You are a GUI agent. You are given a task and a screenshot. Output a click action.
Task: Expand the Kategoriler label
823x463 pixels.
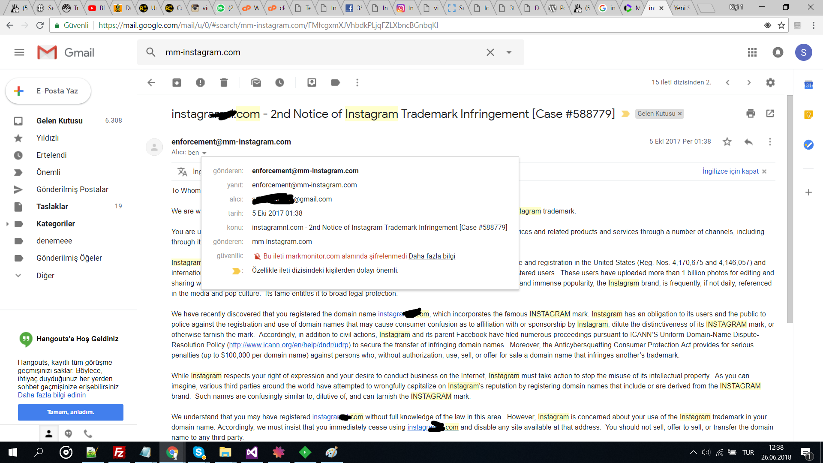7,224
